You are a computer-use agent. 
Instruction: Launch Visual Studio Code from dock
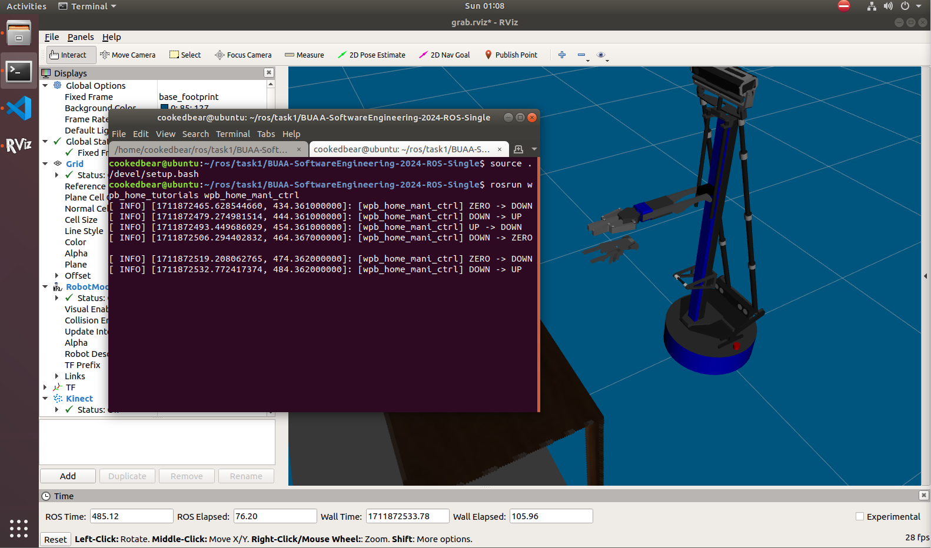tap(19, 108)
